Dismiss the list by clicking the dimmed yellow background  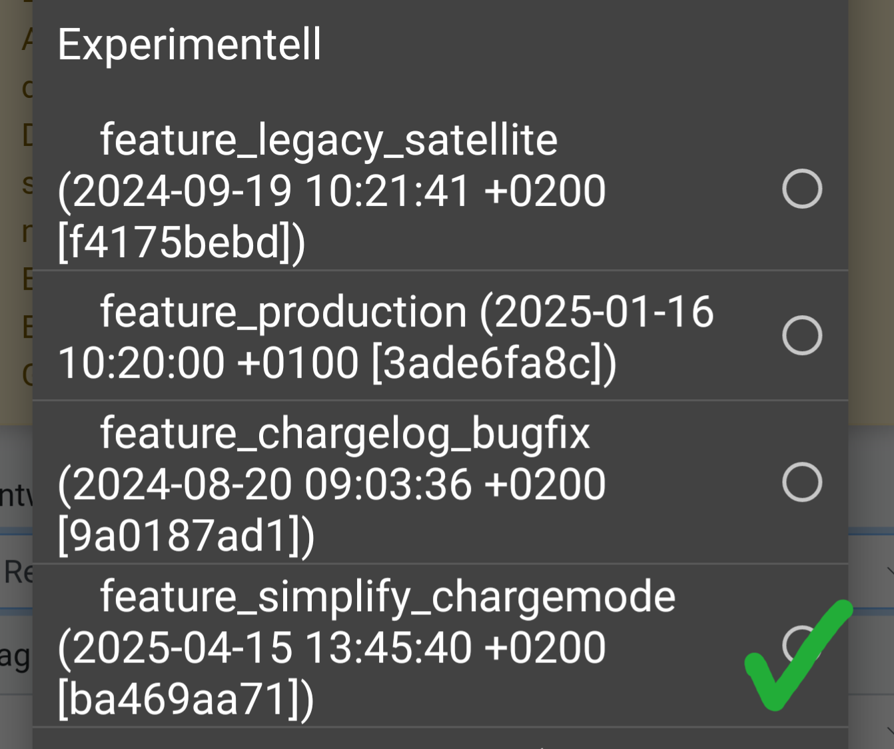[x=871, y=200]
